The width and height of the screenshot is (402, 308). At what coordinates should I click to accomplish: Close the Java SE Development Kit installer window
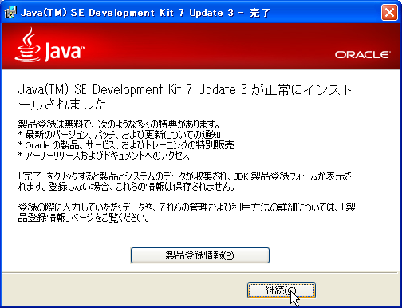click(x=389, y=12)
